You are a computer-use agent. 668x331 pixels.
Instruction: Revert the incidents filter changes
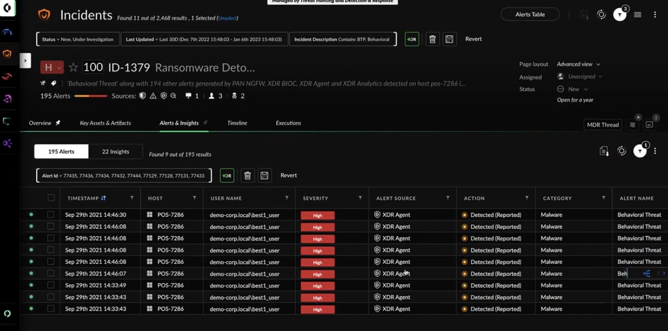click(x=474, y=39)
